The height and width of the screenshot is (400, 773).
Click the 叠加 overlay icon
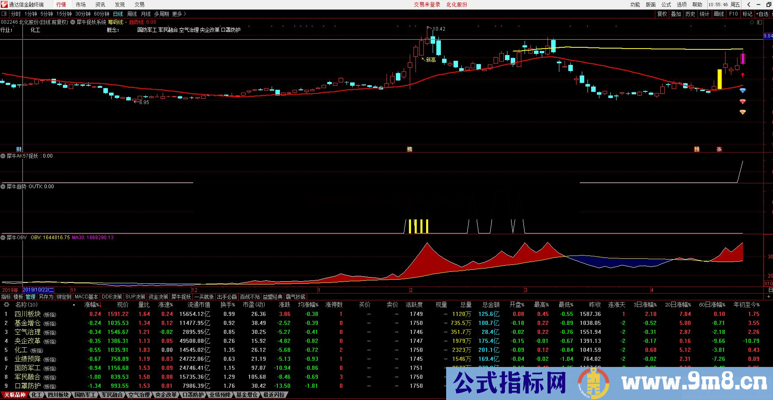pyautogui.click(x=675, y=13)
